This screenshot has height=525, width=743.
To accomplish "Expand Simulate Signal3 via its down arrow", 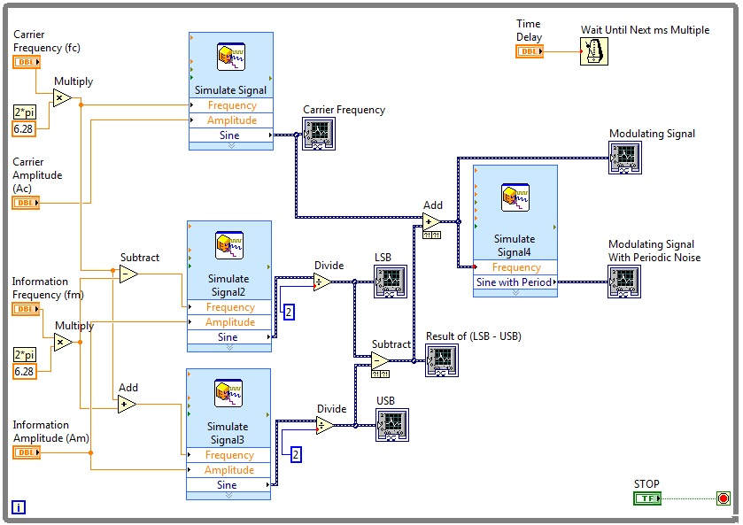I will (x=230, y=496).
